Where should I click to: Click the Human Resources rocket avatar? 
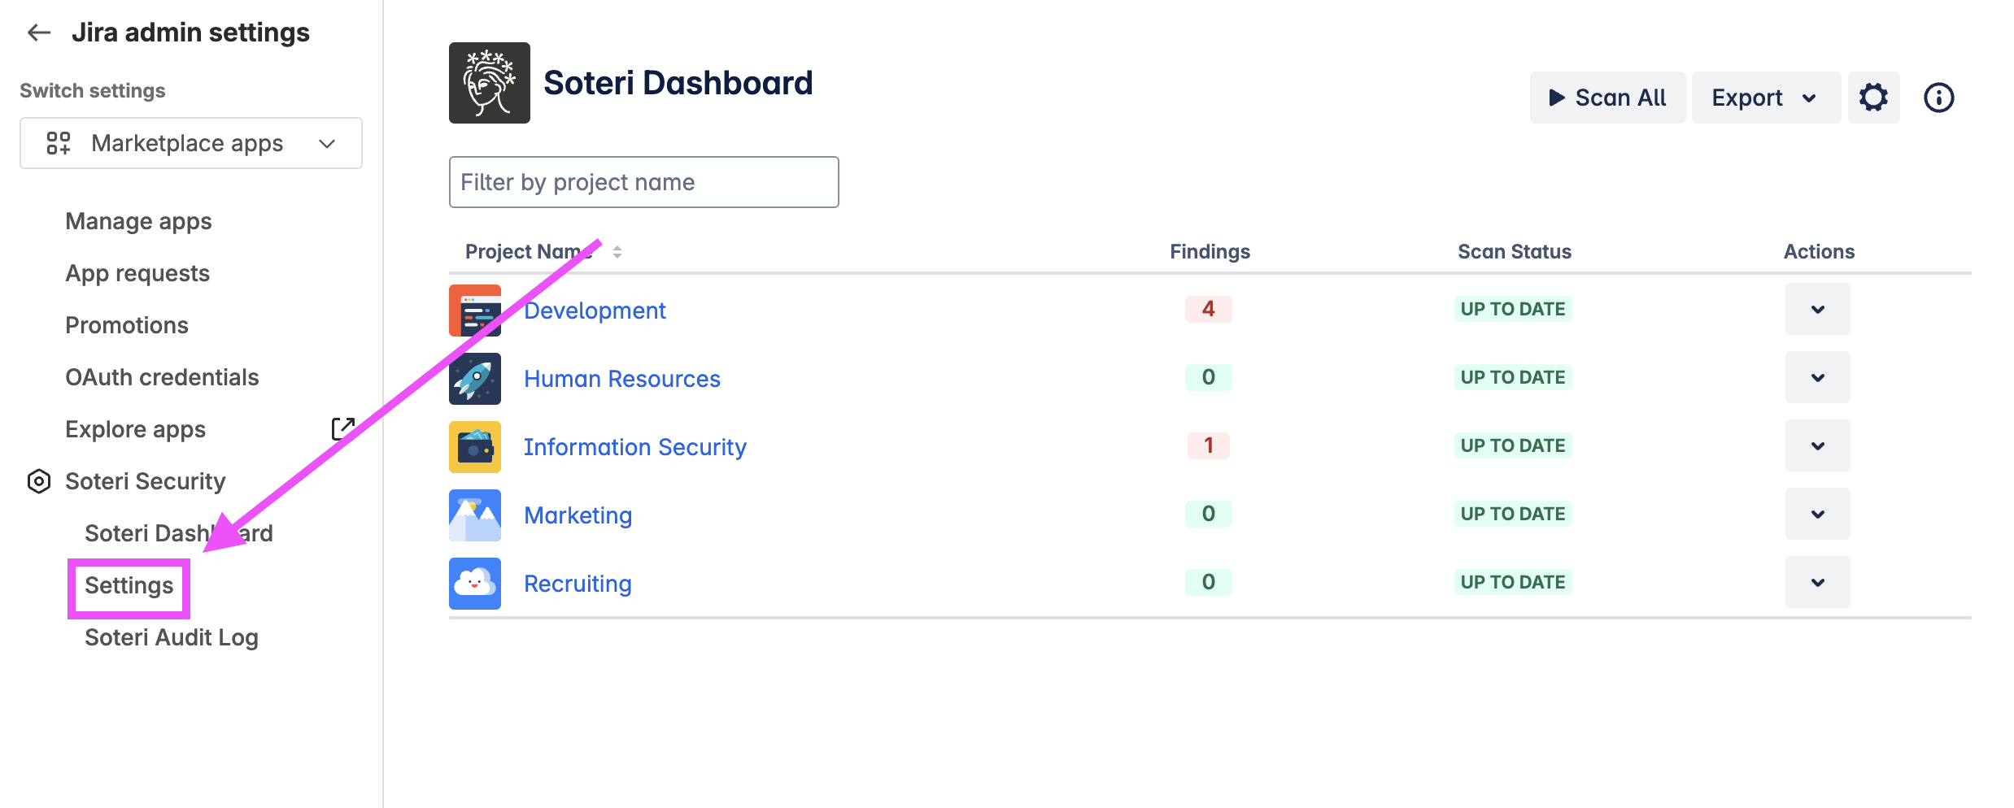(x=475, y=379)
